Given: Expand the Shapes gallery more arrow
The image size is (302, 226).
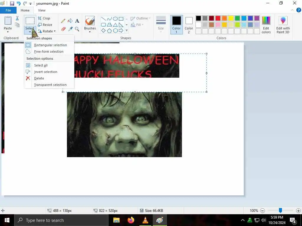Looking at the screenshot, I should point(127,30).
